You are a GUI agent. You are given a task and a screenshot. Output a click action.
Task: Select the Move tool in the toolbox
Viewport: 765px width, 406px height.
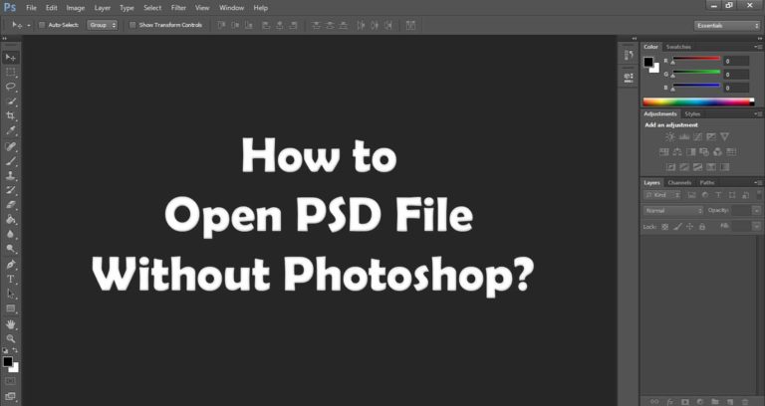pos(10,58)
